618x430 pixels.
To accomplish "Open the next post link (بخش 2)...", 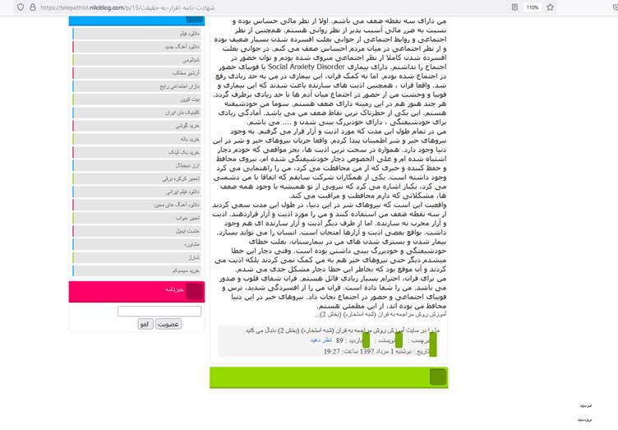I will [x=380, y=315].
